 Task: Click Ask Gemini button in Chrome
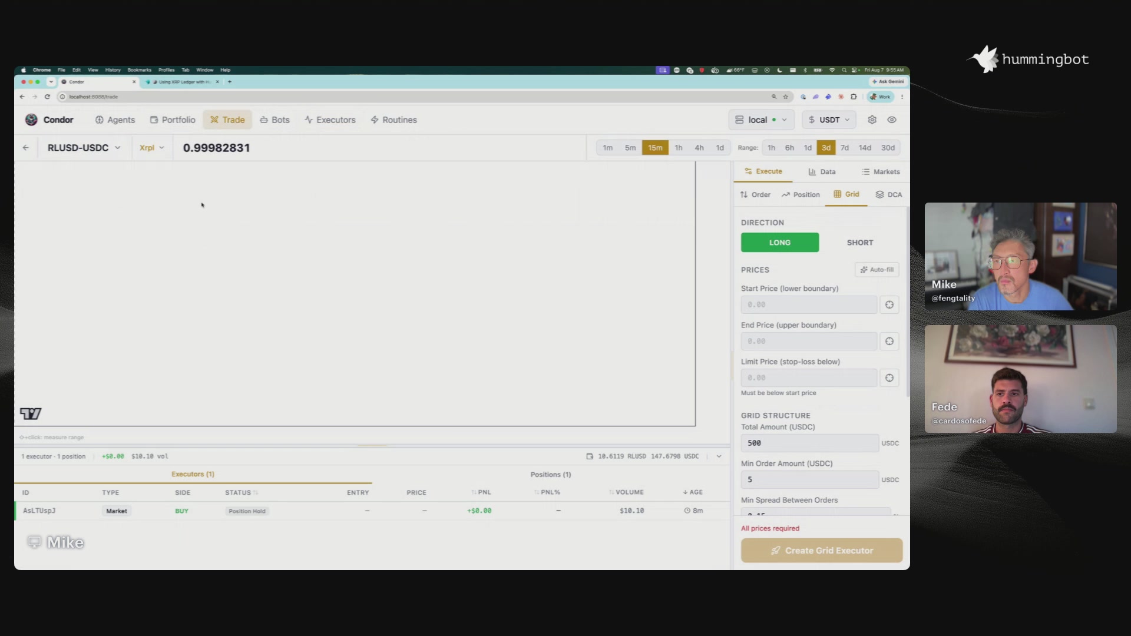click(888, 82)
